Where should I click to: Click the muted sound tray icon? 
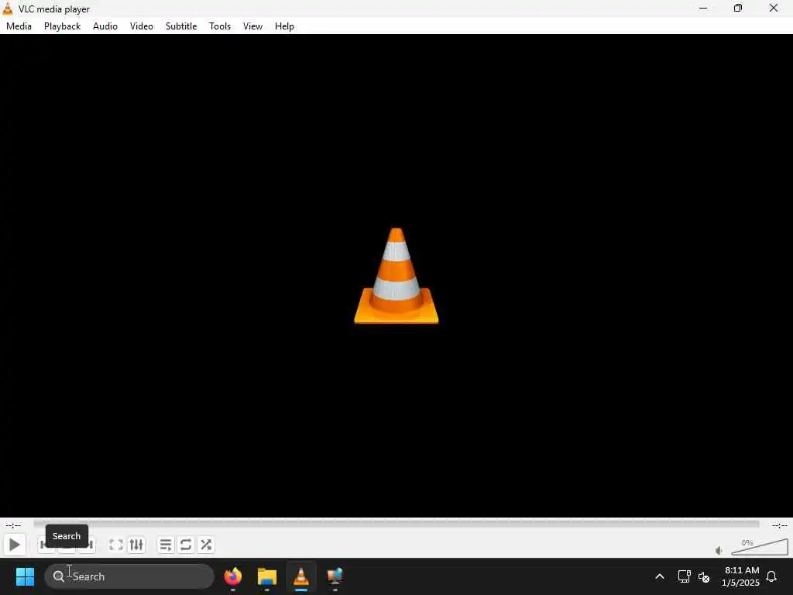pyautogui.click(x=704, y=576)
